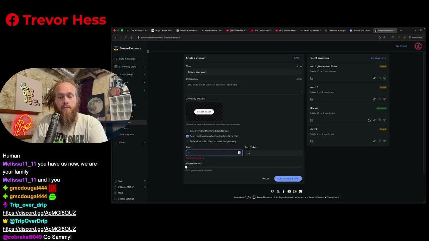Focus the Max Tickets field
This screenshot has height=241, width=429.
(x=273, y=153)
